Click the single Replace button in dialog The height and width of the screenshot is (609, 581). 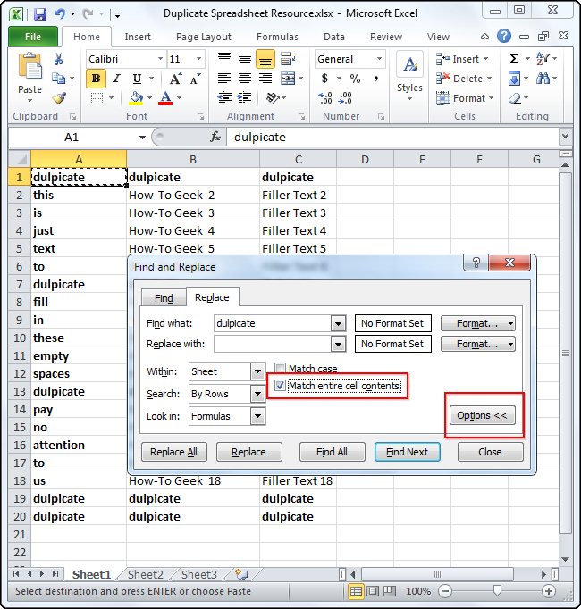tap(248, 452)
